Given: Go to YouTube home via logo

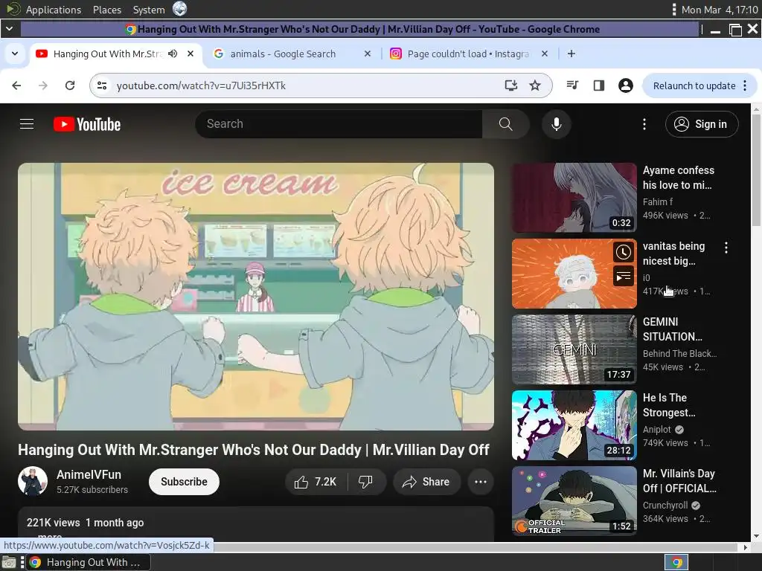Looking at the screenshot, I should (x=87, y=124).
